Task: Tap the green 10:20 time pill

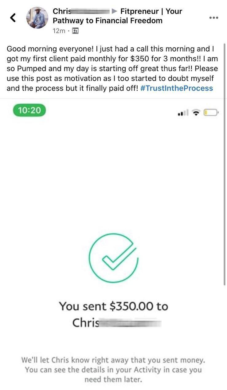Action: point(29,110)
